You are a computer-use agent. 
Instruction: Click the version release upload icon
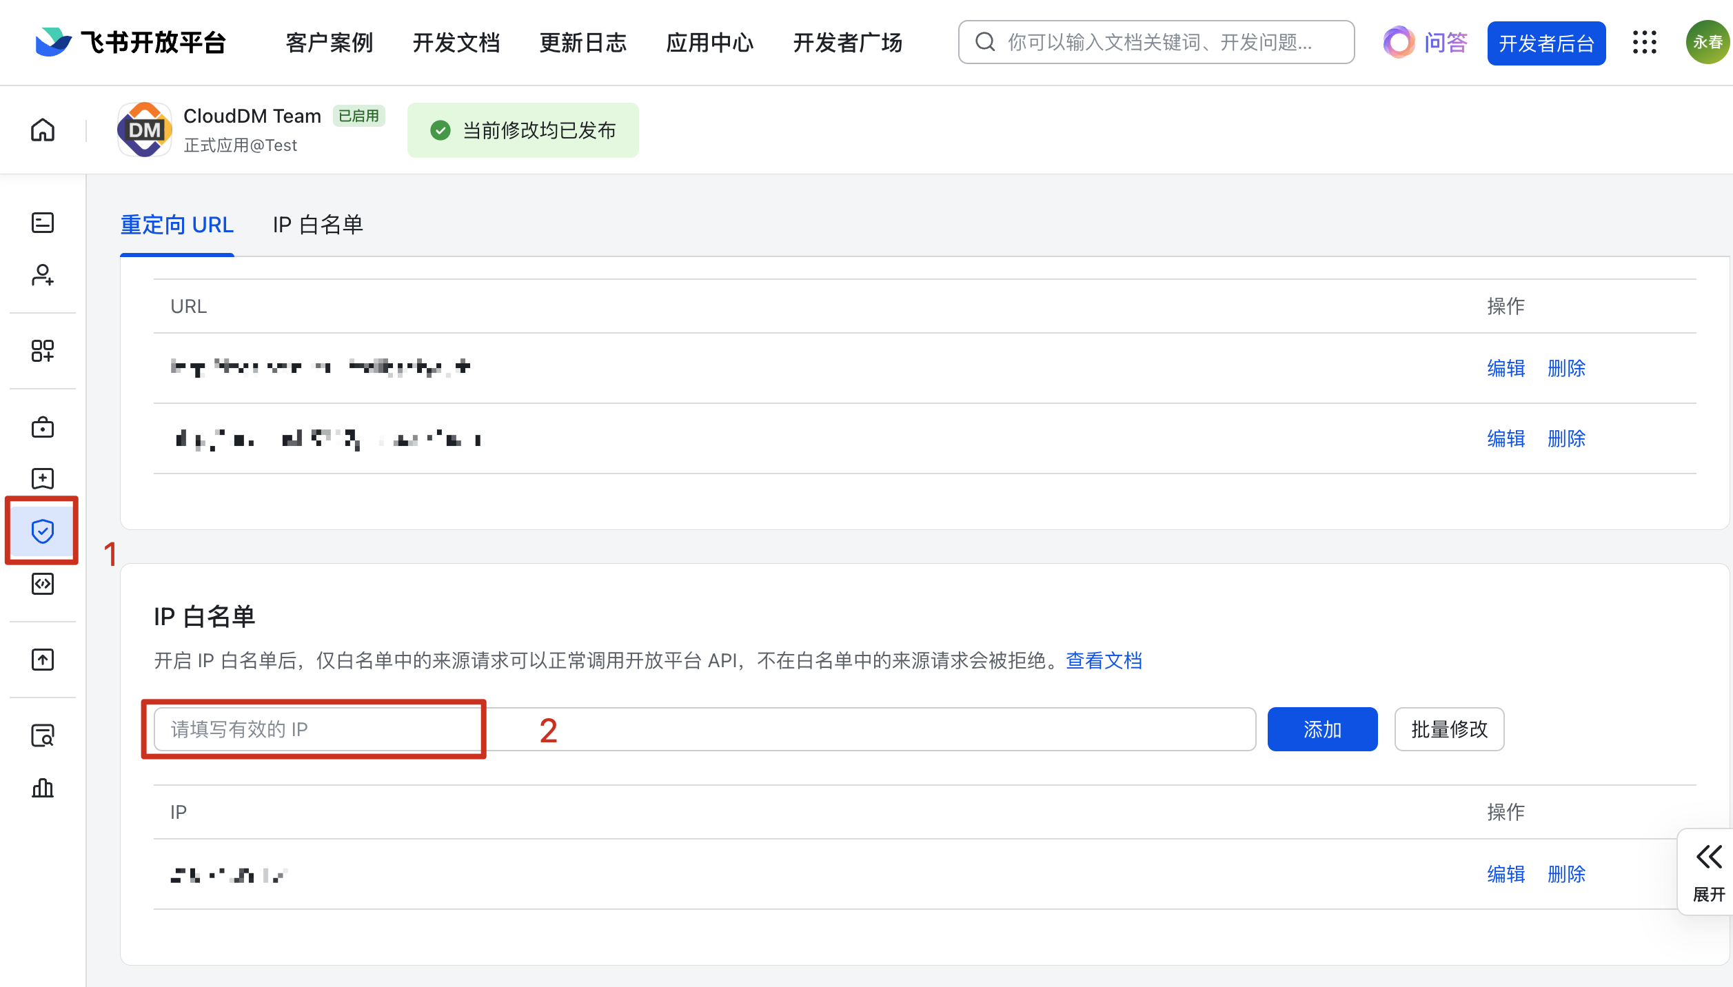pos(43,660)
